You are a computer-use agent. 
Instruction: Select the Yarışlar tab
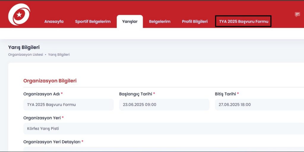tap(130, 22)
